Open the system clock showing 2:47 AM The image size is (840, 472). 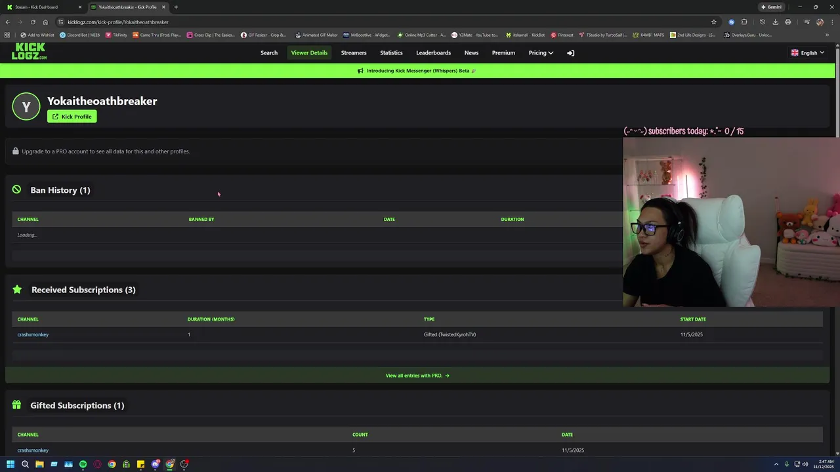(x=825, y=464)
